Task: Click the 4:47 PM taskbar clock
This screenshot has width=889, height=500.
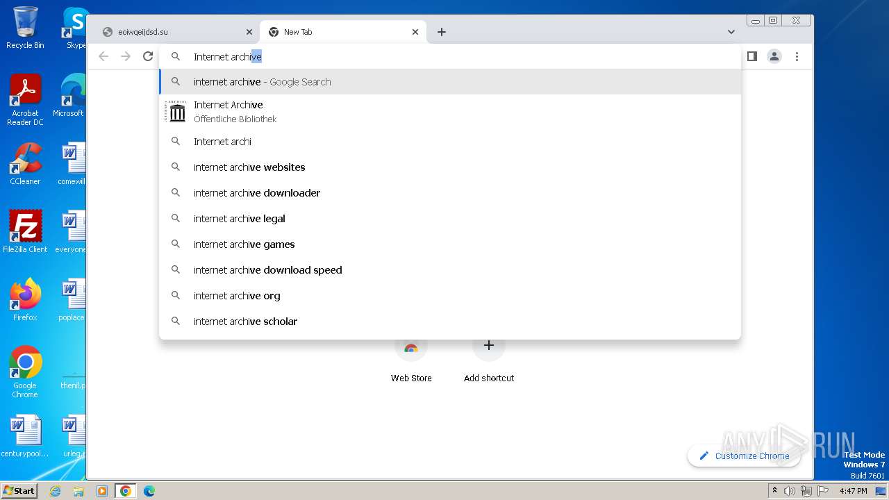Action: [x=854, y=491]
